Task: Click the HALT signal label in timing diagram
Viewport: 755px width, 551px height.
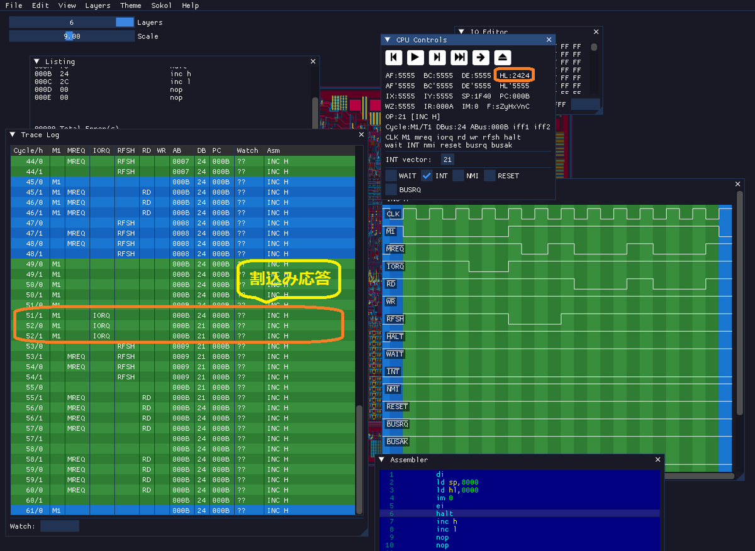Action: pyautogui.click(x=395, y=337)
